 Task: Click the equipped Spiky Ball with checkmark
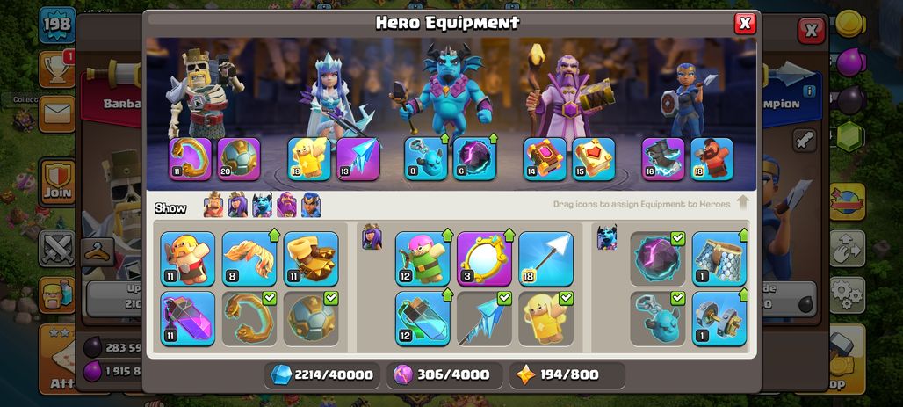click(x=311, y=319)
